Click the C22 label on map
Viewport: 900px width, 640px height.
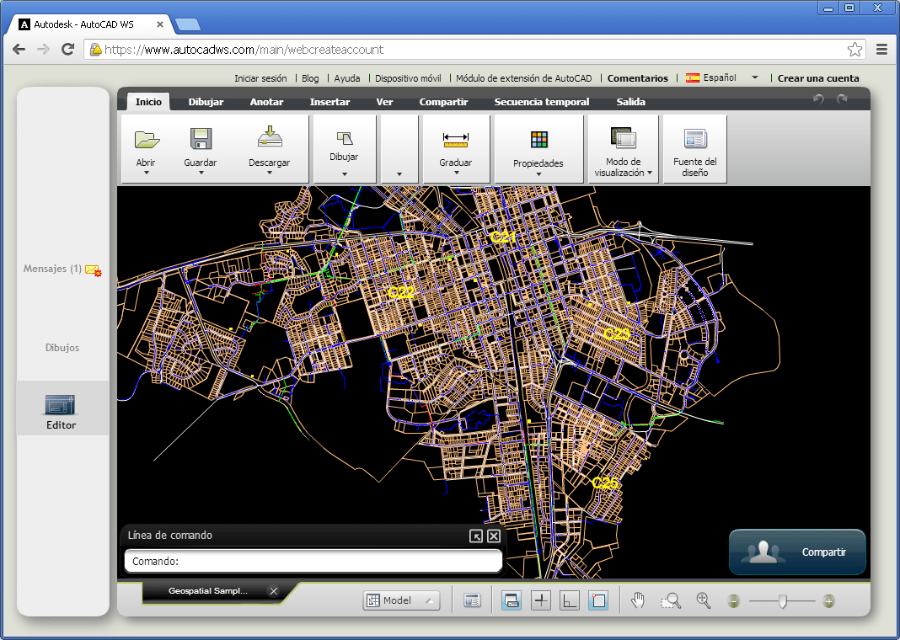click(x=401, y=292)
